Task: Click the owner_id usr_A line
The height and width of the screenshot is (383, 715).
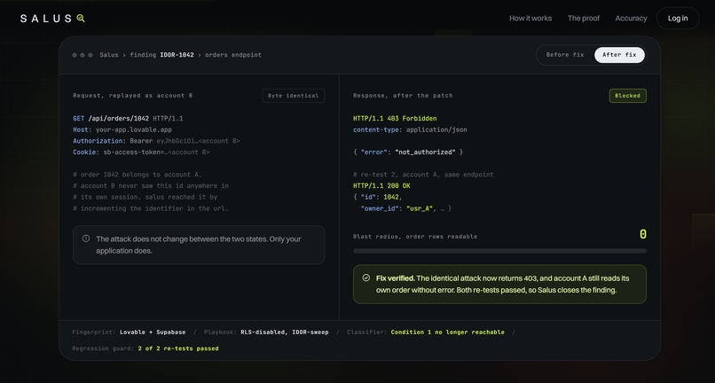Action: click(405, 208)
